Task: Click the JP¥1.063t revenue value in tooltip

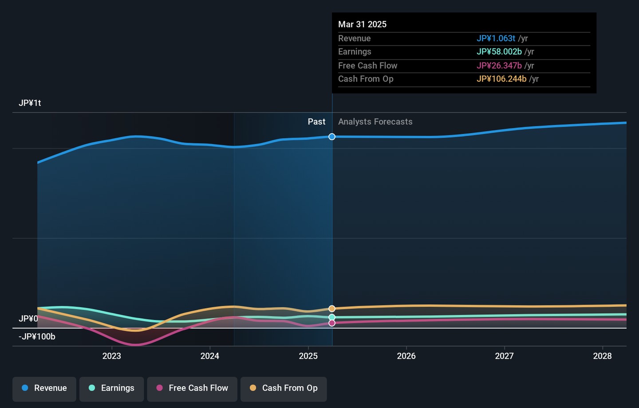Action: click(x=496, y=39)
